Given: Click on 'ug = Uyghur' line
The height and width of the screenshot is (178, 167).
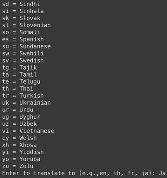Looking at the screenshot, I should point(21,117).
